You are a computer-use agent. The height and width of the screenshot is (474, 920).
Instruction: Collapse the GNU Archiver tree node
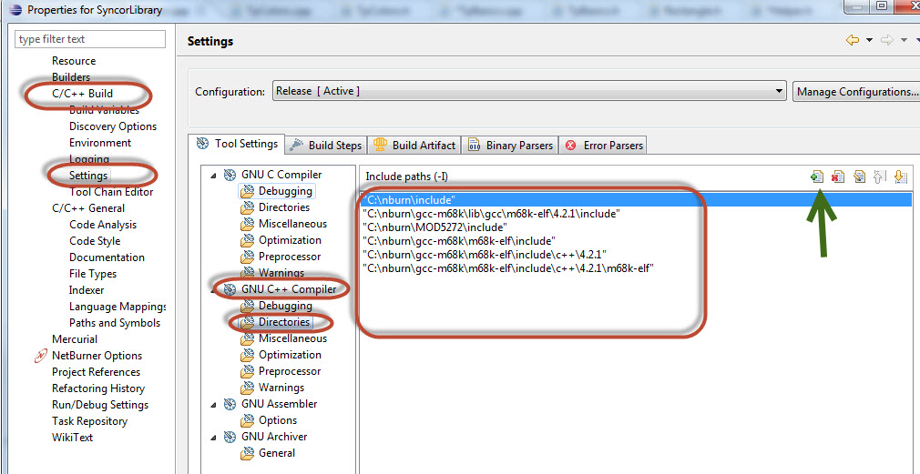point(212,437)
